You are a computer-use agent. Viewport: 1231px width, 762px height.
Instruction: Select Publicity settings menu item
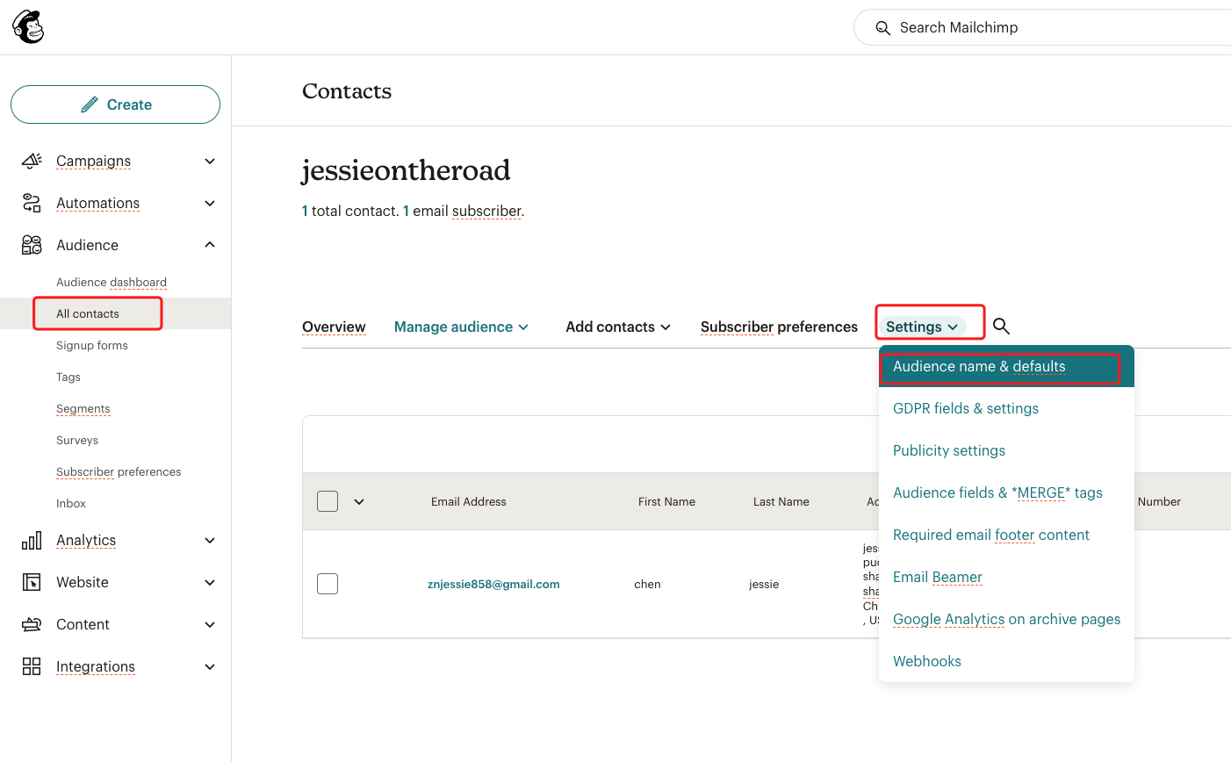tap(1006, 450)
